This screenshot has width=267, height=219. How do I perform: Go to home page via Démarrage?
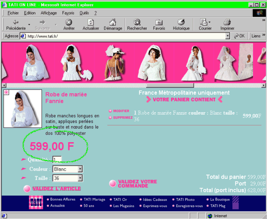[113, 25]
